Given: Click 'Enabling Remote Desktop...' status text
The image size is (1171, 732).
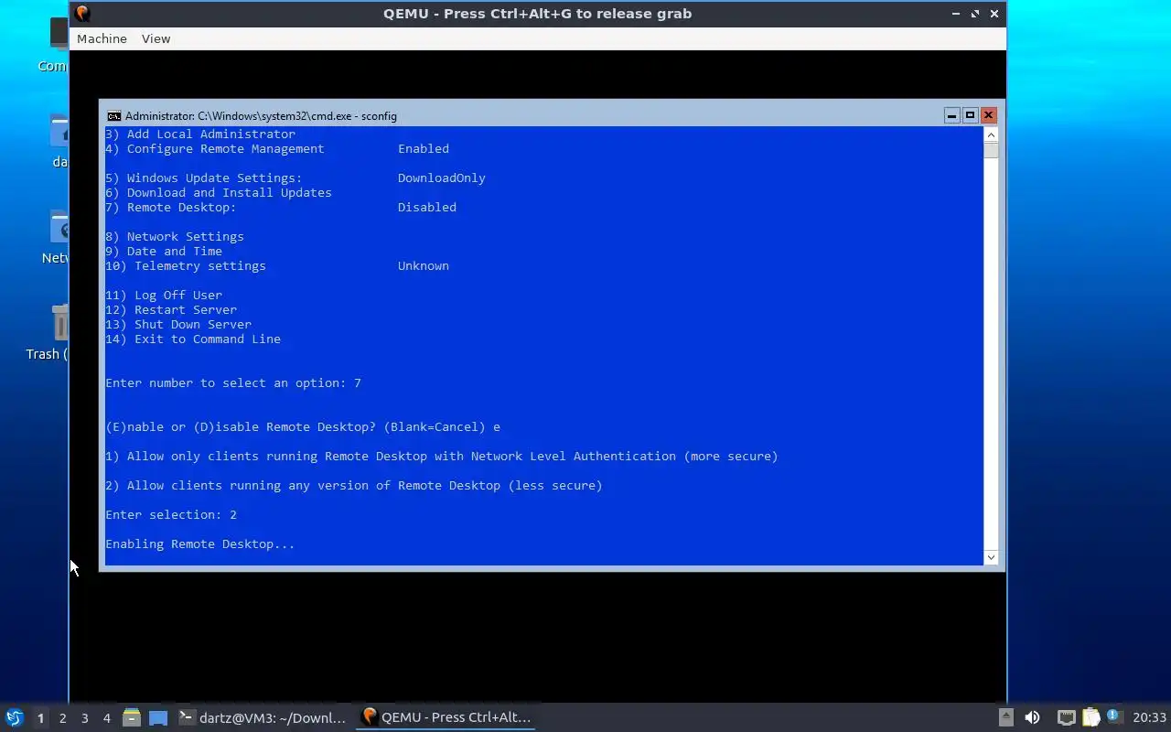Looking at the screenshot, I should click(x=200, y=544).
